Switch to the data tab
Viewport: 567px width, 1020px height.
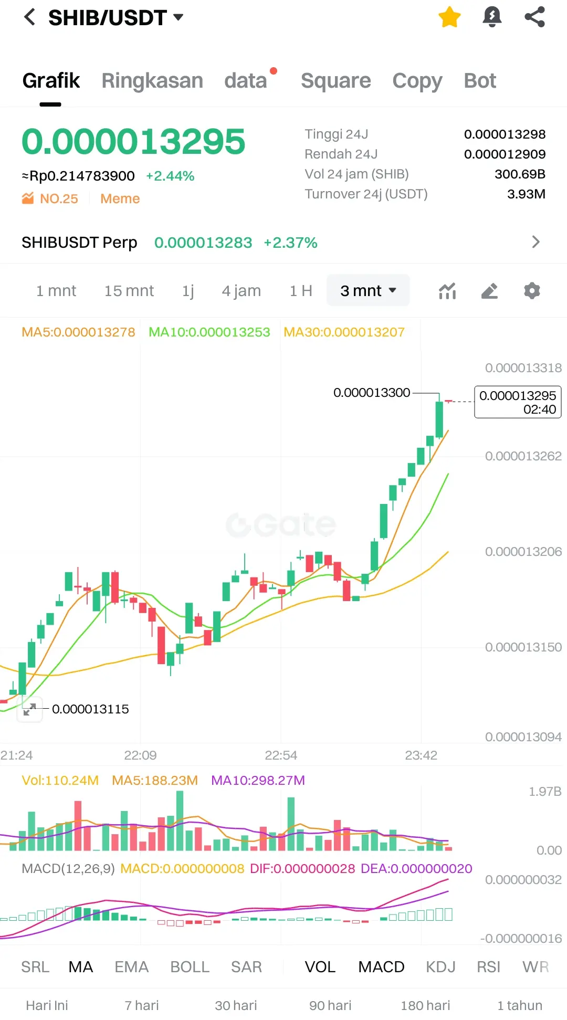click(x=246, y=81)
